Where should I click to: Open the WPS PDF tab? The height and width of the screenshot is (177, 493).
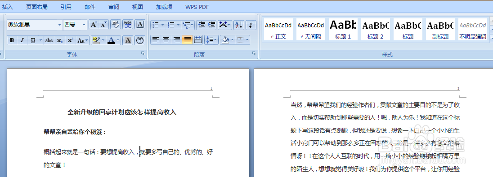pyautogui.click(x=197, y=7)
